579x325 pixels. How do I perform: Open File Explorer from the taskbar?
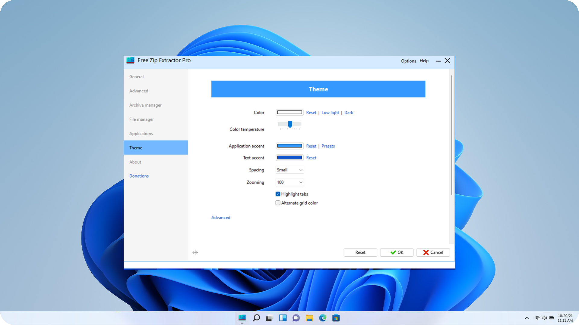click(x=309, y=318)
